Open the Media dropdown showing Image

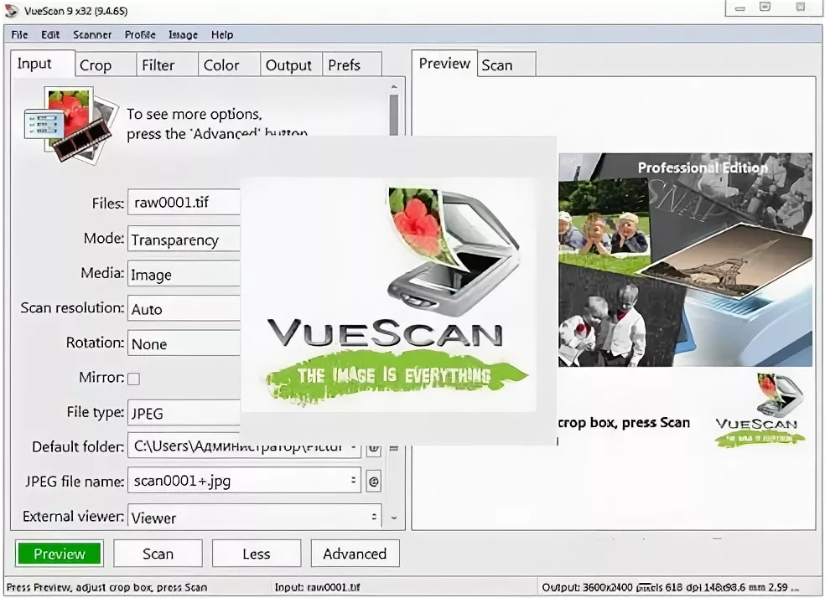click(x=184, y=274)
